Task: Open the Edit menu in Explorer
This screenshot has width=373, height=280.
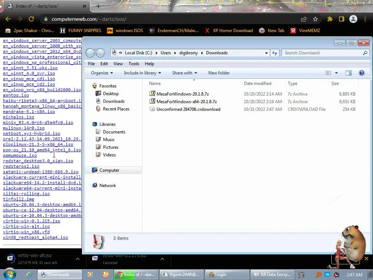Action: coord(104,64)
